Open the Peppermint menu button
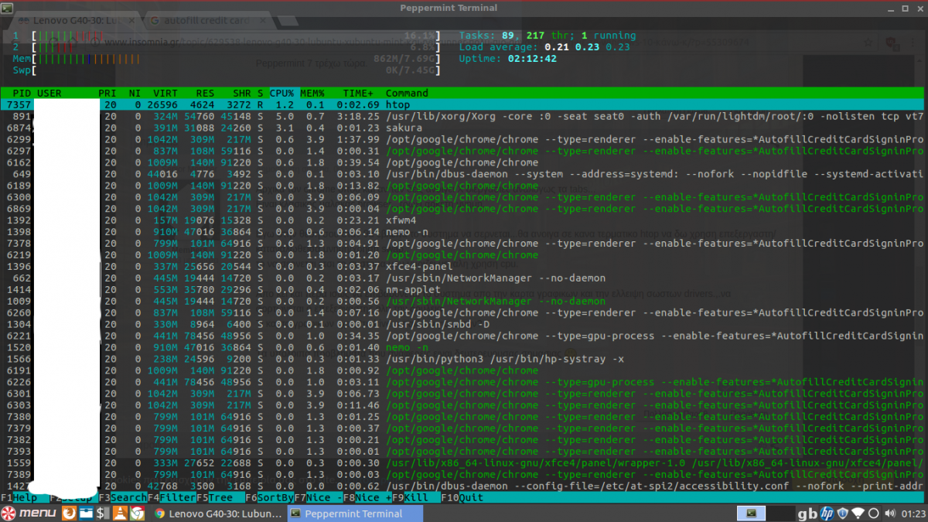Viewport: 928px width, 522px height. pyautogui.click(x=29, y=513)
